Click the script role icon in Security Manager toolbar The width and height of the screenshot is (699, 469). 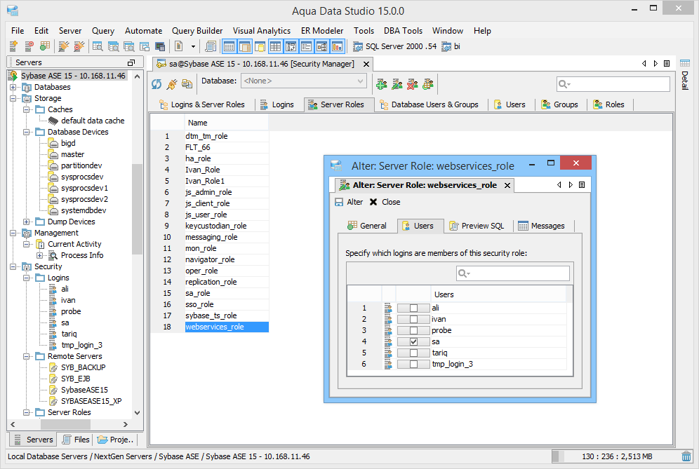click(428, 83)
